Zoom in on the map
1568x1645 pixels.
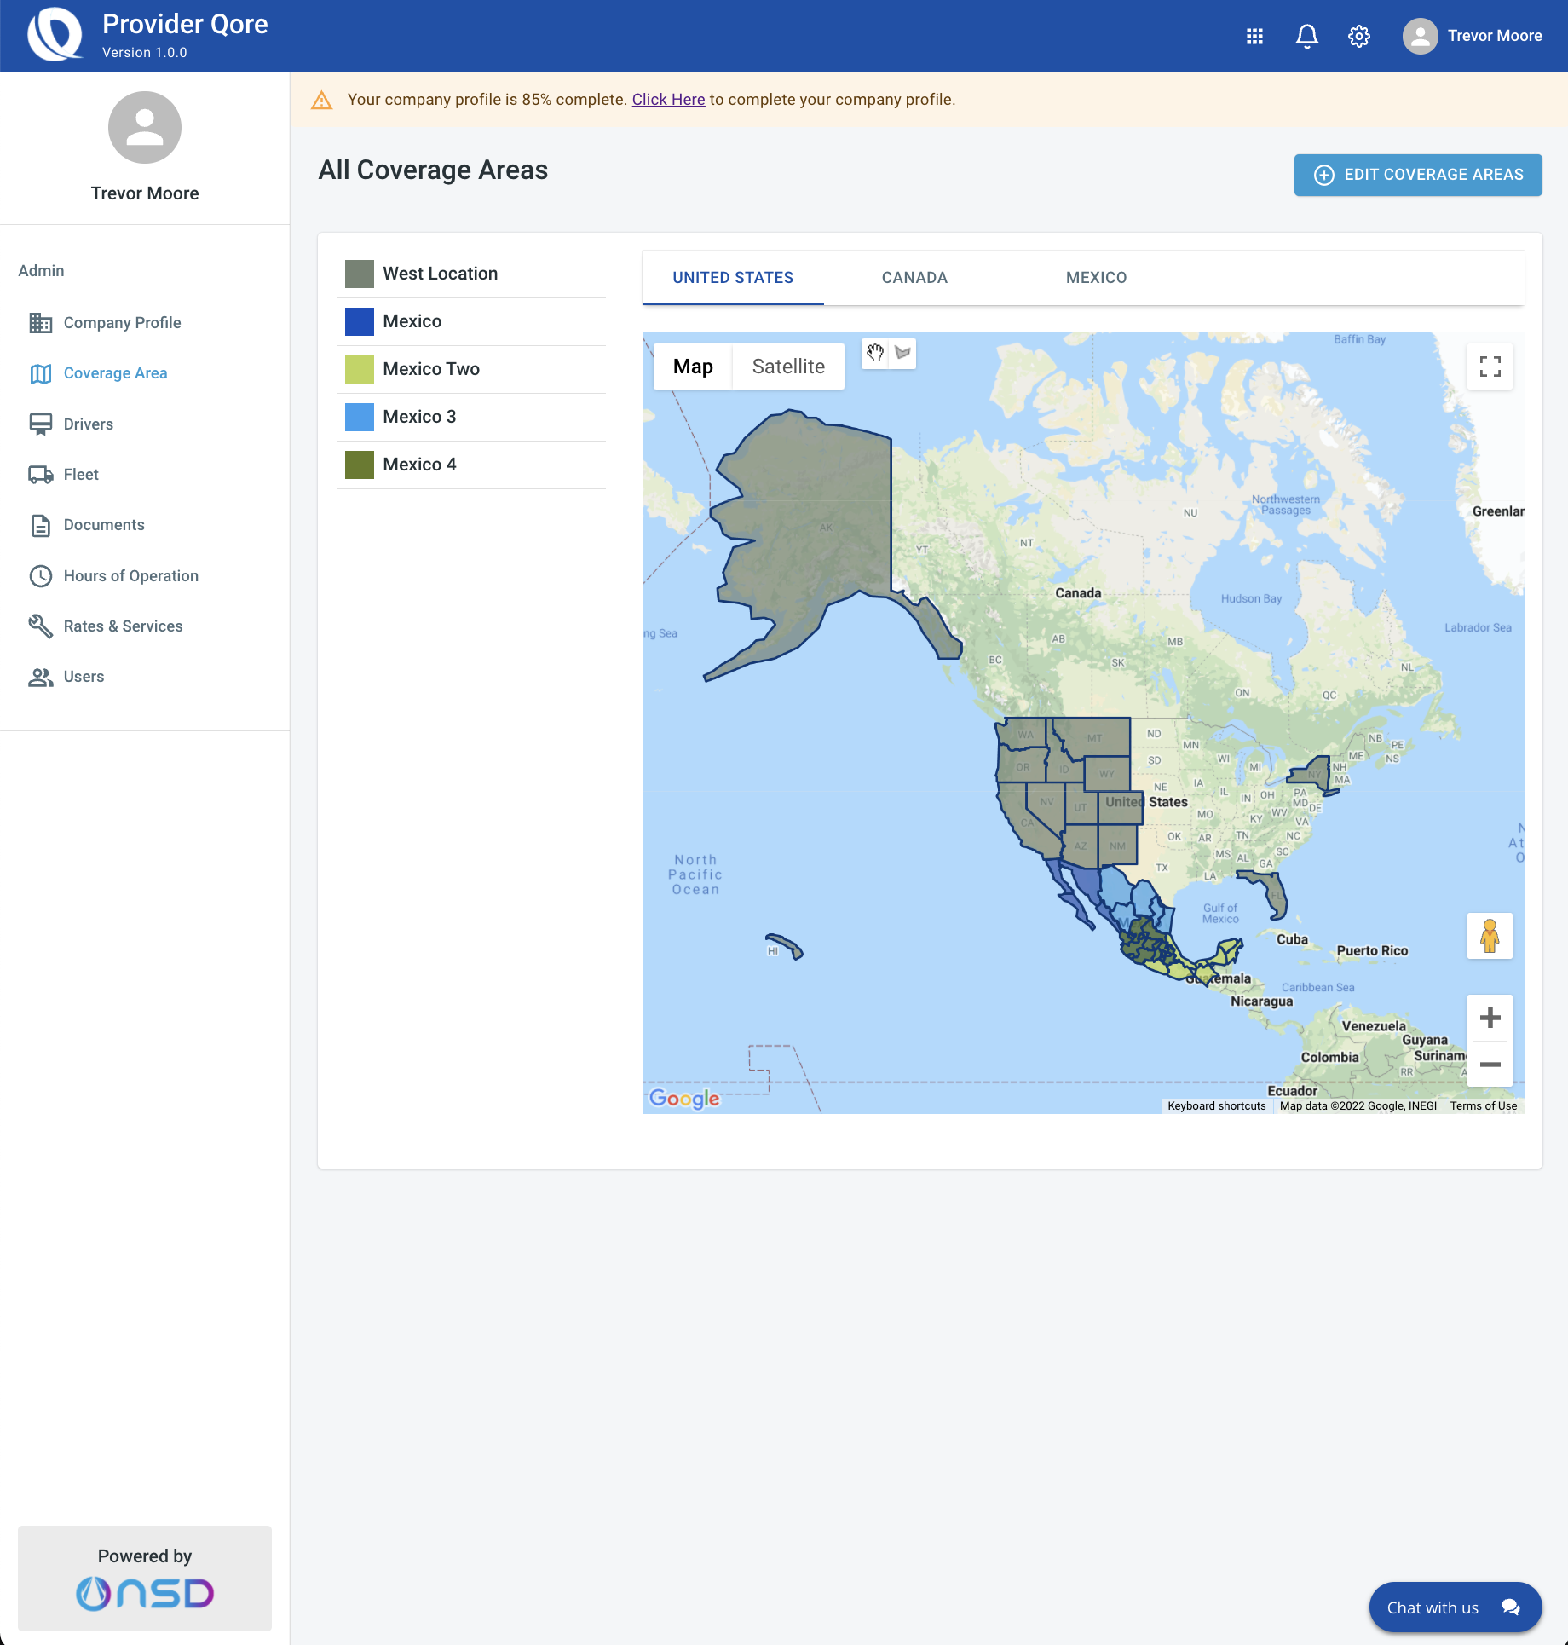pos(1490,1018)
